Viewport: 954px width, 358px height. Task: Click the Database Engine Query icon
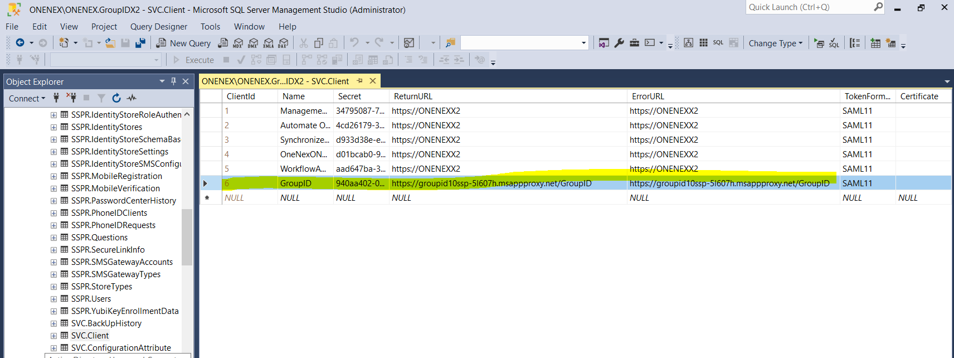click(x=223, y=43)
